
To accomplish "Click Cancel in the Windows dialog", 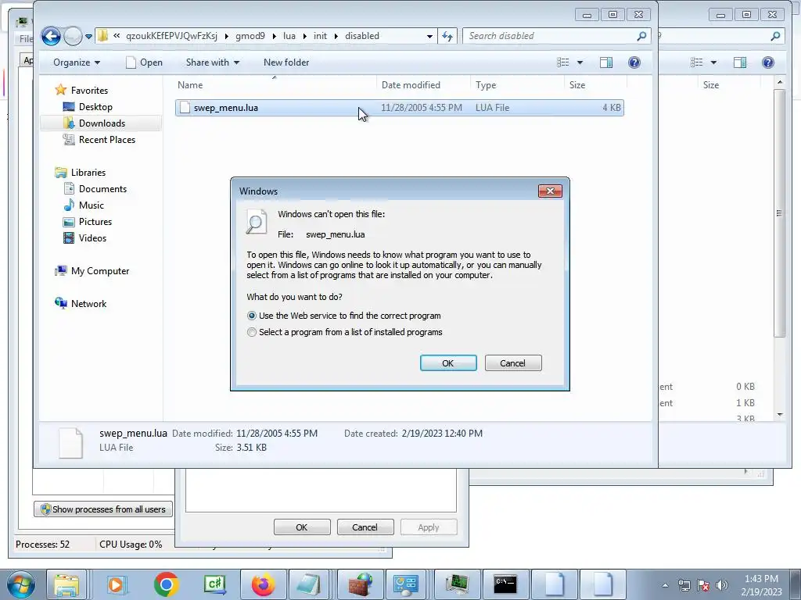I will click(x=513, y=363).
